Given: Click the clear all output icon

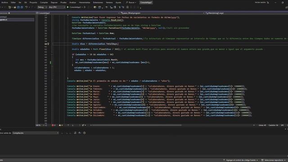Looking at the screenshot, I should (75, 133).
